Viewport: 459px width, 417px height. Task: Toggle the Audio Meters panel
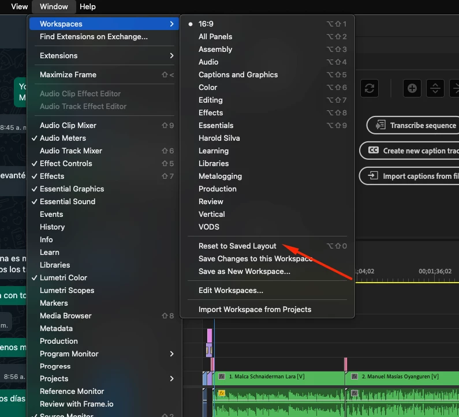[x=104, y=138]
